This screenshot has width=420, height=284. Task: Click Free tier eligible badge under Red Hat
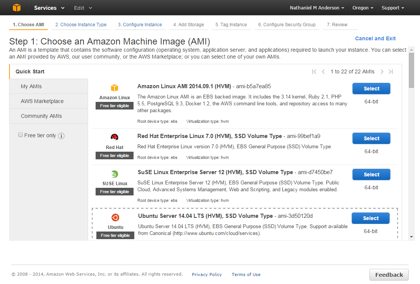(115, 156)
